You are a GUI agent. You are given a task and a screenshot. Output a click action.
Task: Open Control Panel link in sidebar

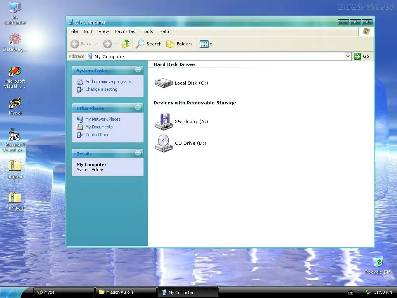pyautogui.click(x=98, y=135)
